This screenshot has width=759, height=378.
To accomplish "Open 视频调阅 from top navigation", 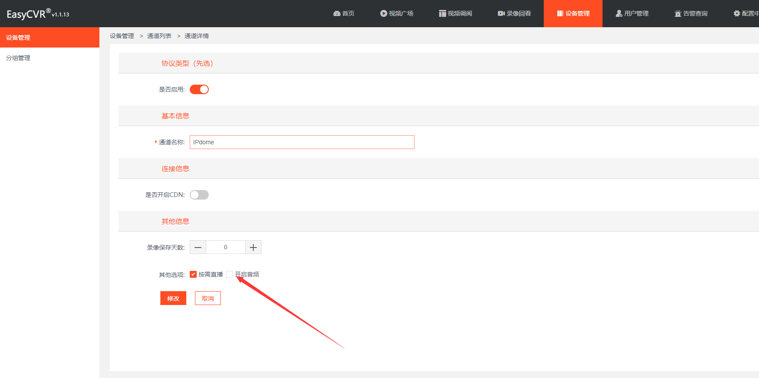I will pyautogui.click(x=455, y=13).
